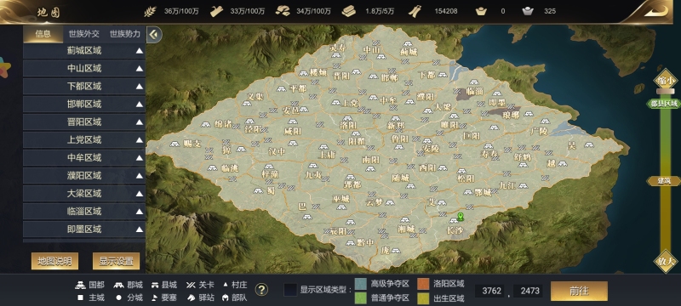The image size is (681, 306).
Task: Click the grain resource icon in top bar
Action: tap(151, 11)
